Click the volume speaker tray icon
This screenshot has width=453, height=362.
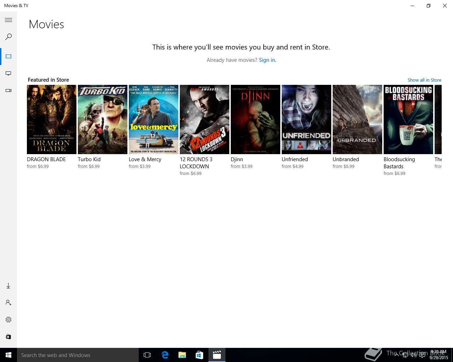[413, 355]
